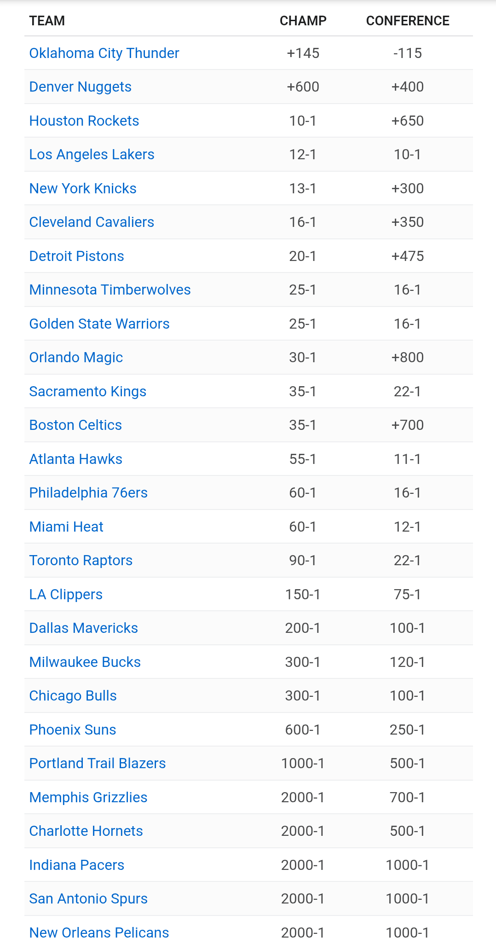
Task: Go to the Miami Heat page
Action: 66,527
